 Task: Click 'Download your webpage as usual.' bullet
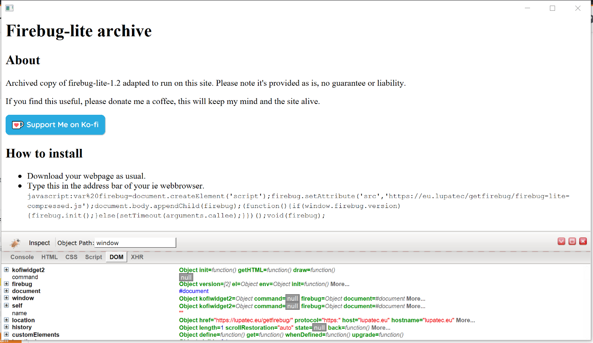86,176
